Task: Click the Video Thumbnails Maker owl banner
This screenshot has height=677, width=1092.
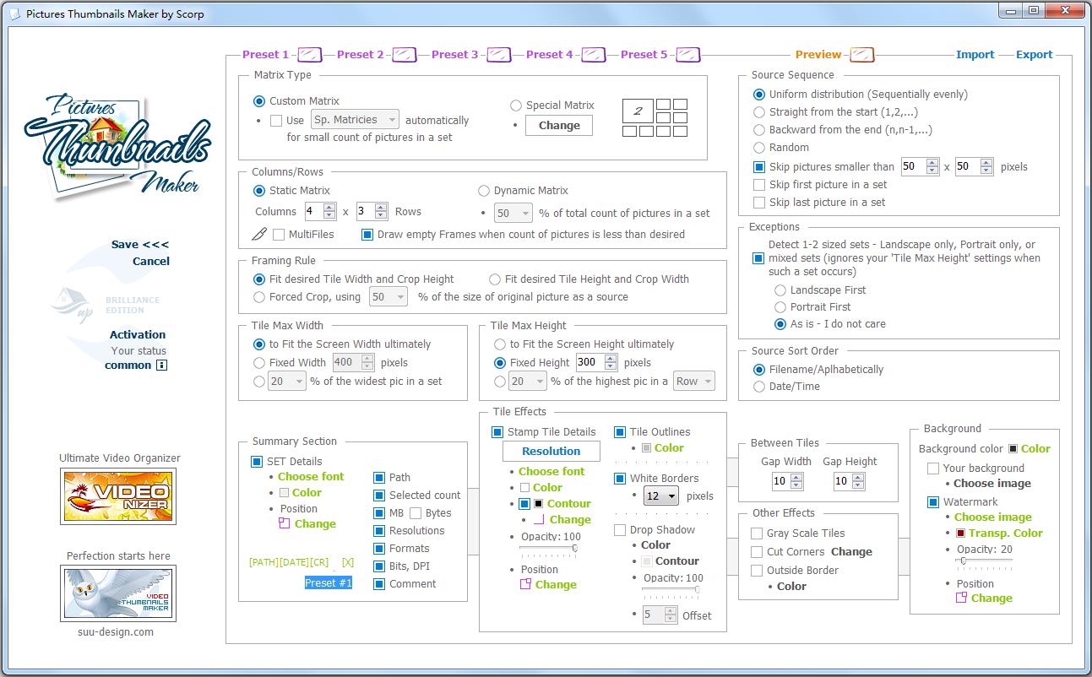Action: pyautogui.click(x=118, y=593)
